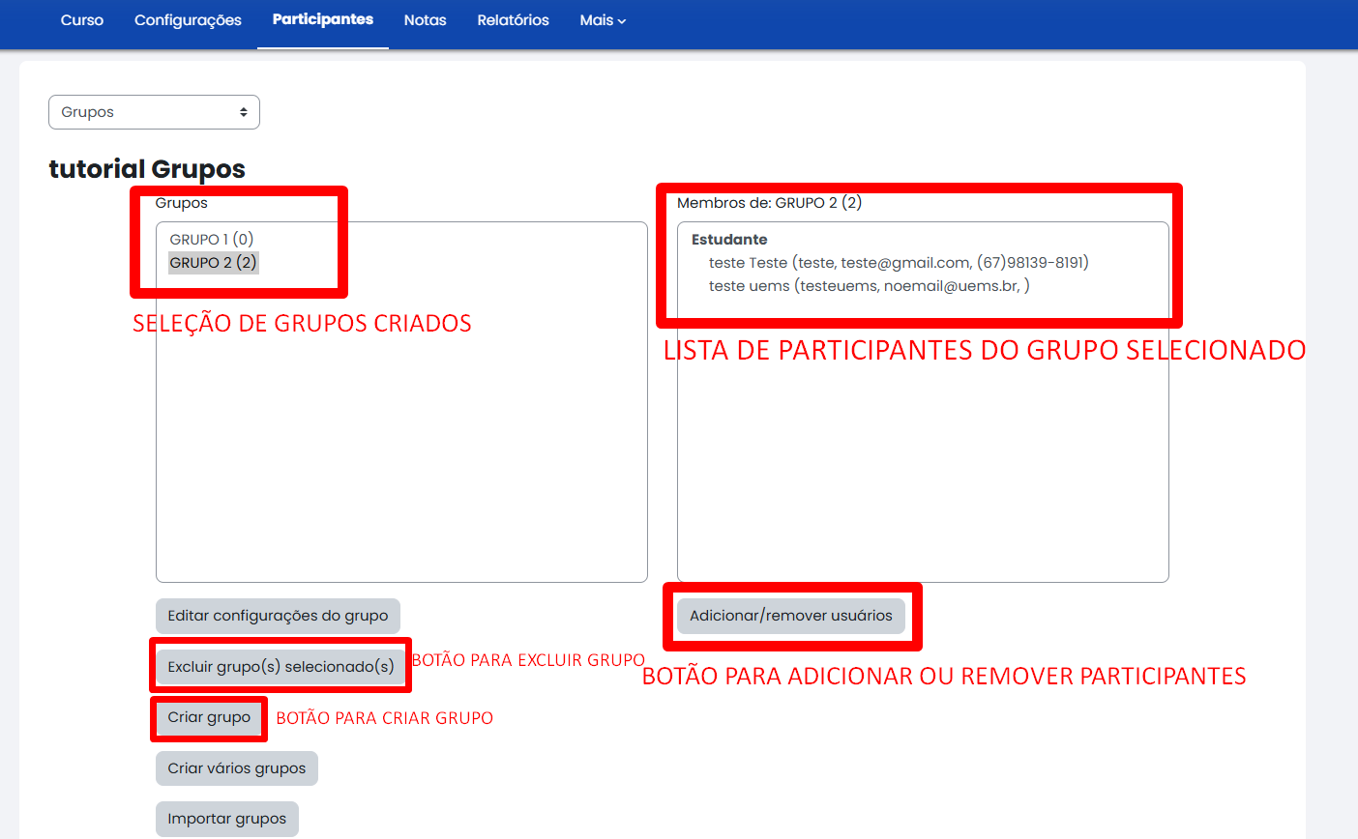Open the Configurações tab
The height and width of the screenshot is (839, 1358).
(x=188, y=19)
